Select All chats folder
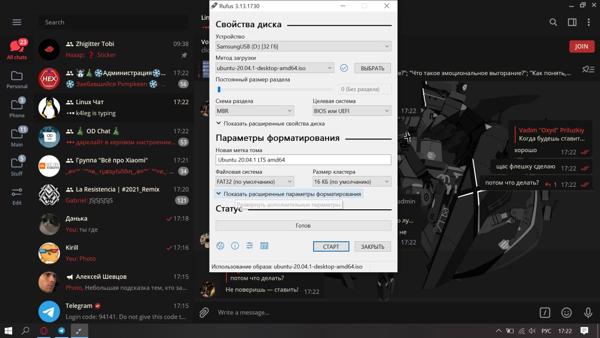The image size is (600, 338). pyautogui.click(x=17, y=49)
